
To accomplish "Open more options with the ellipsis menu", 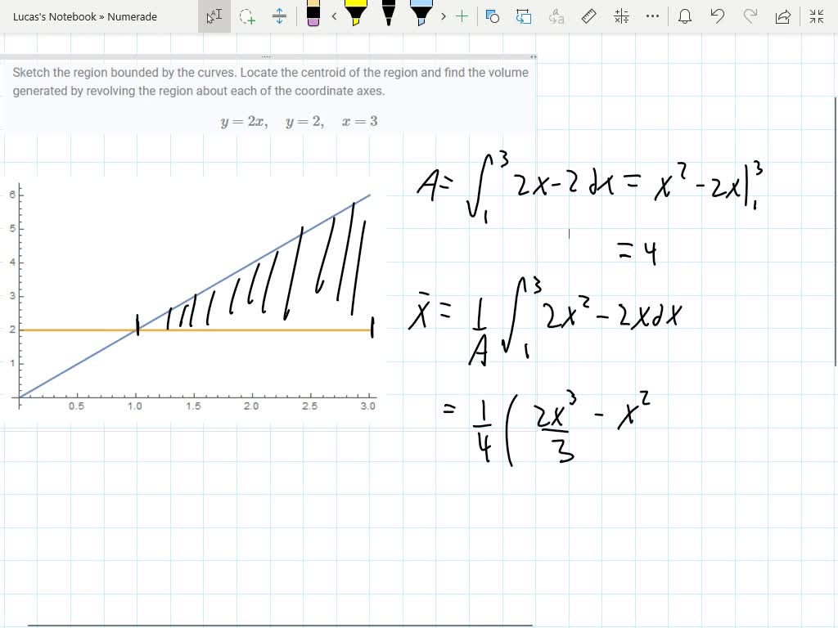I will [652, 16].
